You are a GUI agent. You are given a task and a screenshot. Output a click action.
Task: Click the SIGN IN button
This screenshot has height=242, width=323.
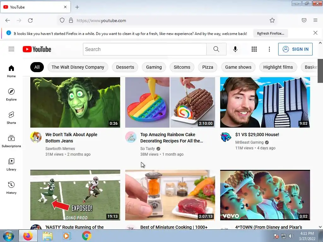pyautogui.click(x=295, y=49)
